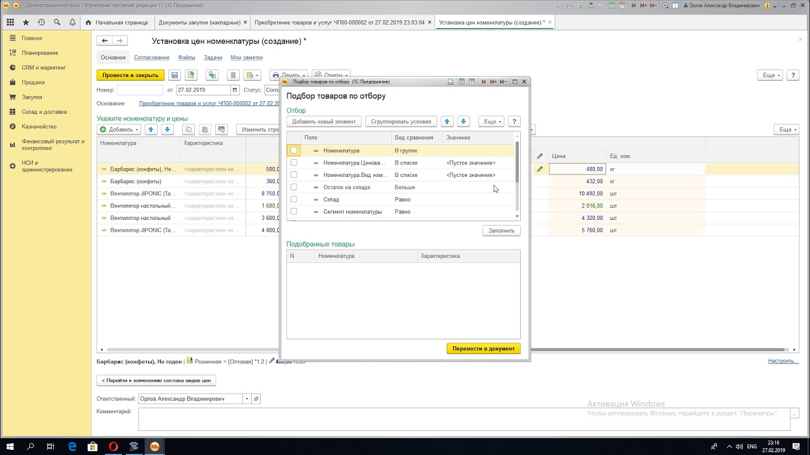Enable the Номенклатура filter checkbox
Screen dimensions: 810x455
(x=294, y=150)
